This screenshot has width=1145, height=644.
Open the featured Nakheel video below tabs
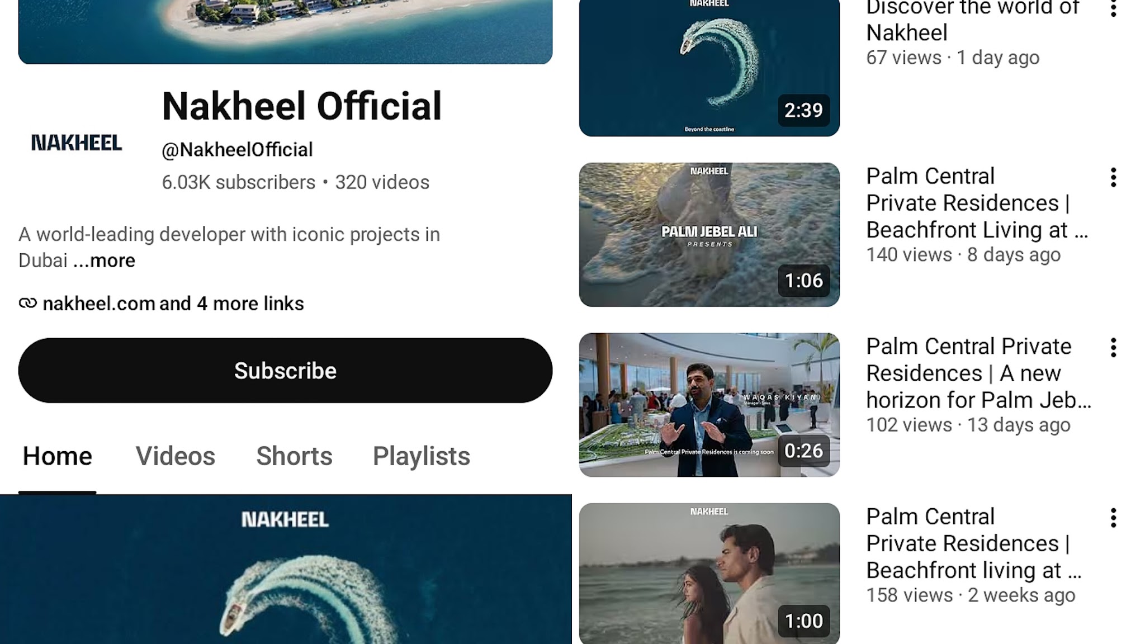tap(286, 569)
